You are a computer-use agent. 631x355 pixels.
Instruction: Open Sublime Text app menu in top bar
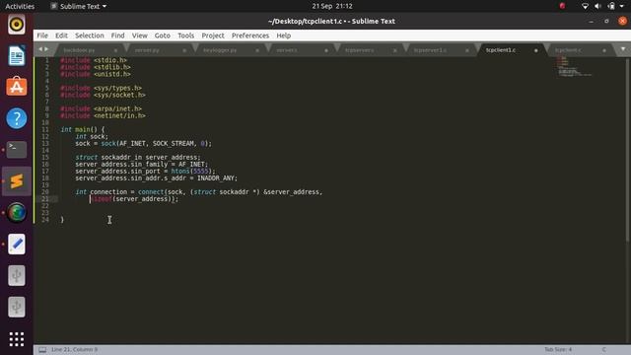79,6
